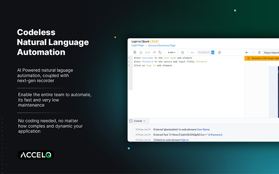Click the ACCELQ logo
This screenshot has height=174, width=279.
(x=37, y=155)
